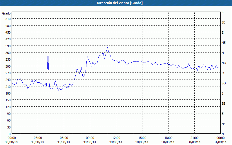
Task: Select the 90 degree axis label
Action: [x=9, y=114]
